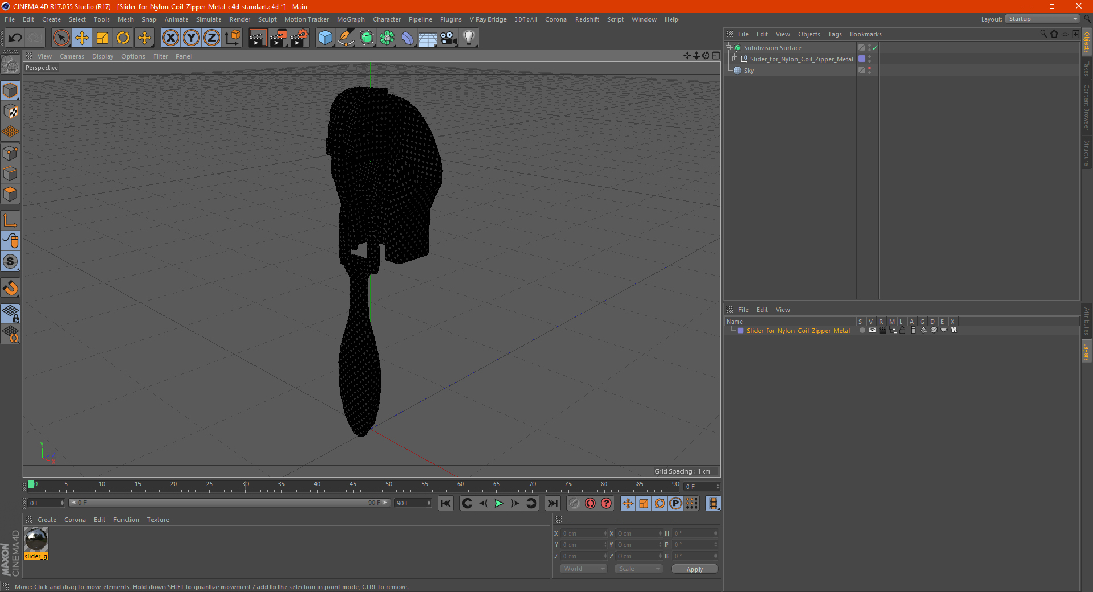Image resolution: width=1093 pixels, height=592 pixels.
Task: Click end frame 90 F stepper
Action: pos(429,503)
